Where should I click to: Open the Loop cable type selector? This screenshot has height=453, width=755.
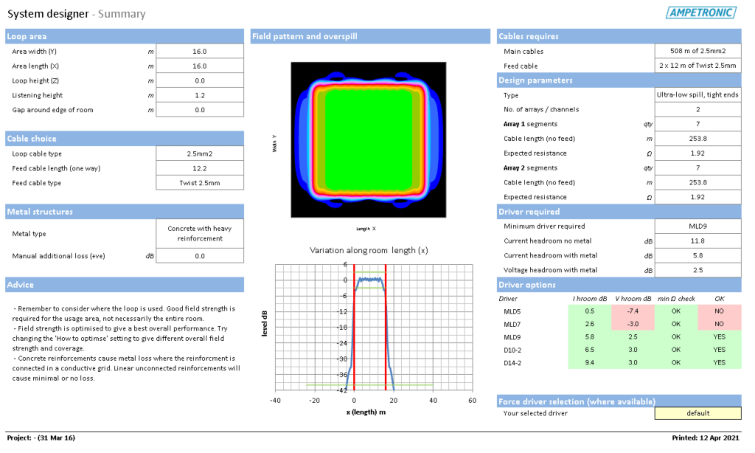click(199, 153)
